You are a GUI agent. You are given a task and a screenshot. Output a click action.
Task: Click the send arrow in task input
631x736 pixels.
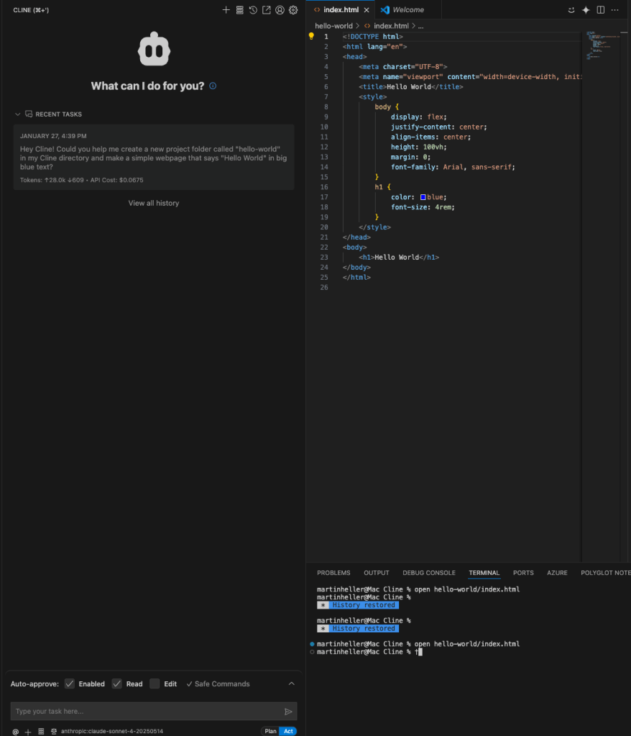(288, 712)
